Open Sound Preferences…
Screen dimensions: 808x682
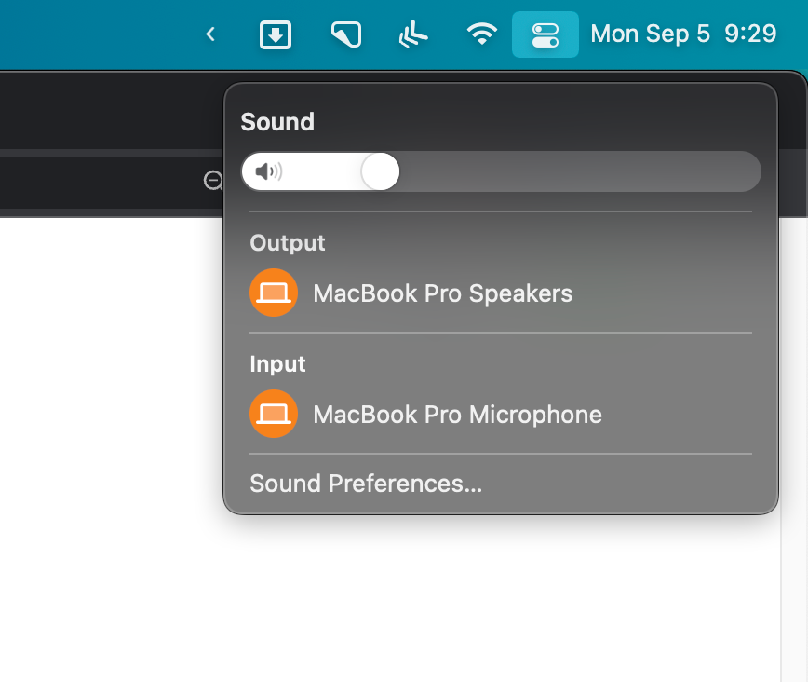[x=366, y=484]
